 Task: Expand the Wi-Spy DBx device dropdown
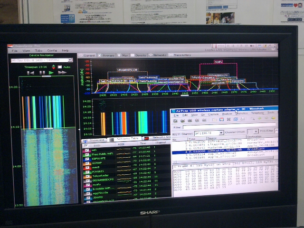(70, 60)
